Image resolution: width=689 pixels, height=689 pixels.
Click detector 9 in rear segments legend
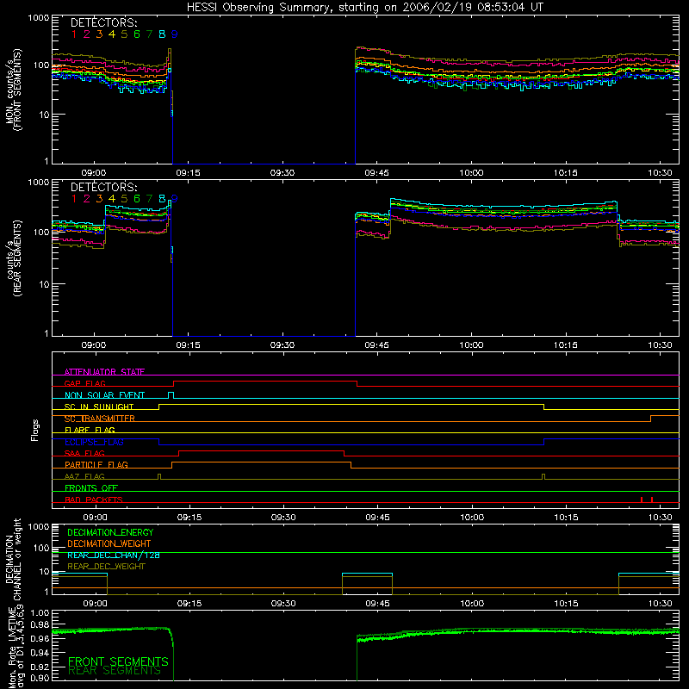coord(175,199)
